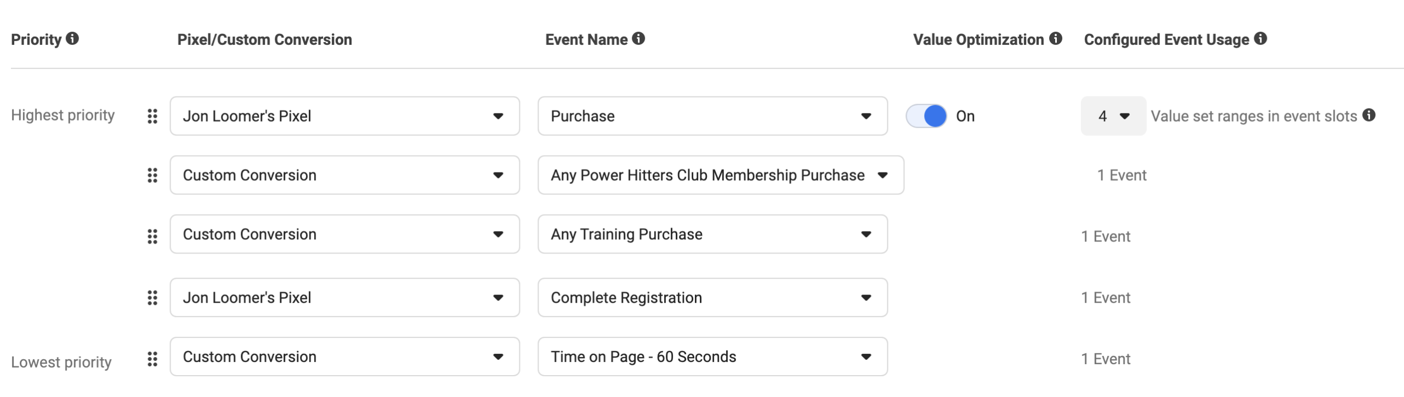Click info icon beside Value set ranges

pyautogui.click(x=1369, y=115)
